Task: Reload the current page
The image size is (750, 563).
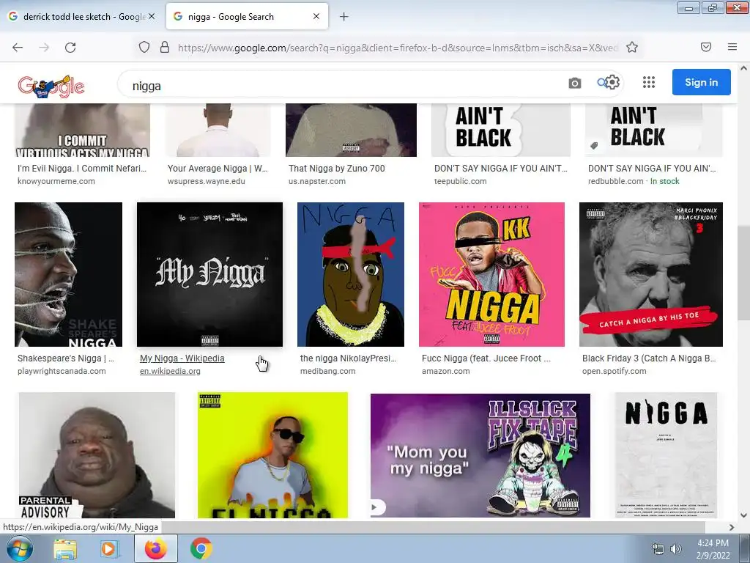Action: tap(70, 48)
